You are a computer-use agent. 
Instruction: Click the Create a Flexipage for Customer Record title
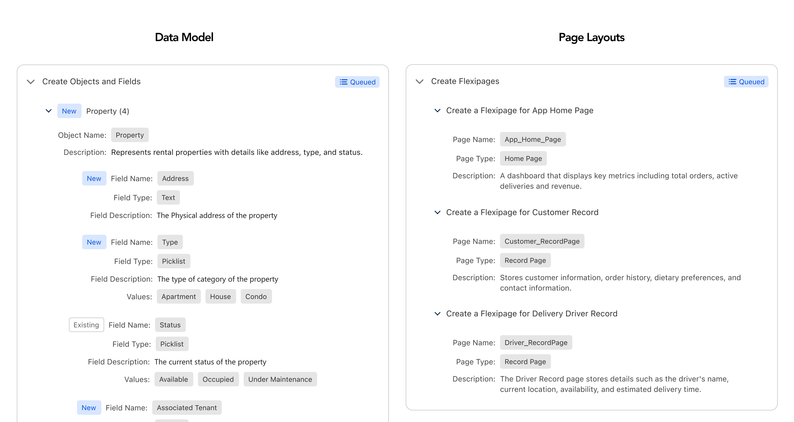522,212
